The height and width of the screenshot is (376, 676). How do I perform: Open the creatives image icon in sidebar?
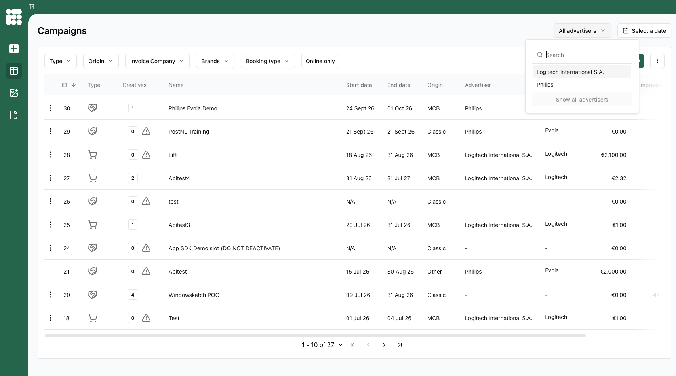pyautogui.click(x=14, y=93)
